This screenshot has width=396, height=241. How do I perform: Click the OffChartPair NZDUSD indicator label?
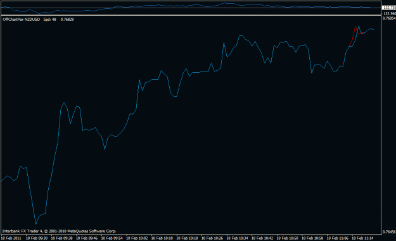coord(21,20)
